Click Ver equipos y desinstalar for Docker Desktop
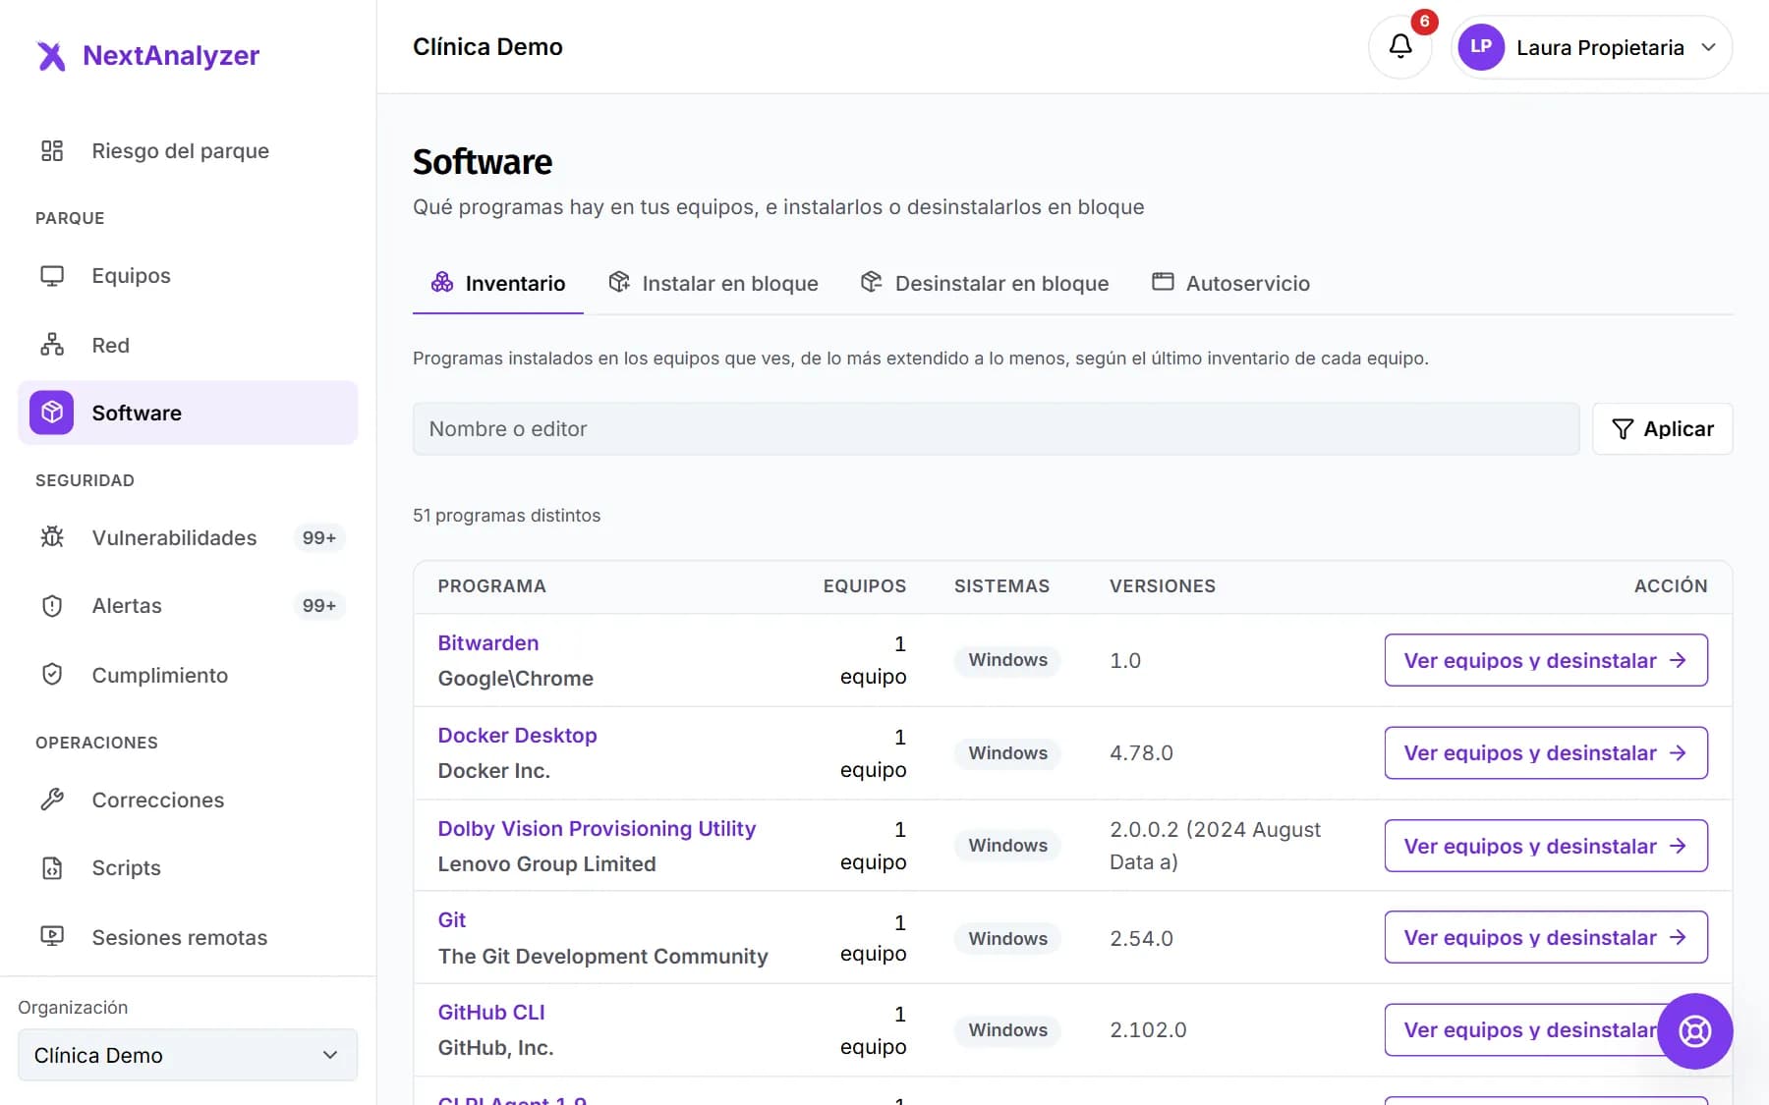Screen dimensions: 1769x1105 pyautogui.click(x=1546, y=753)
